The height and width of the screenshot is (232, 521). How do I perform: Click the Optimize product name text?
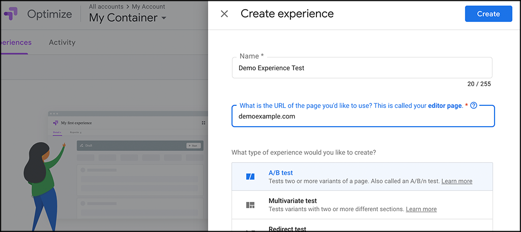(x=49, y=14)
